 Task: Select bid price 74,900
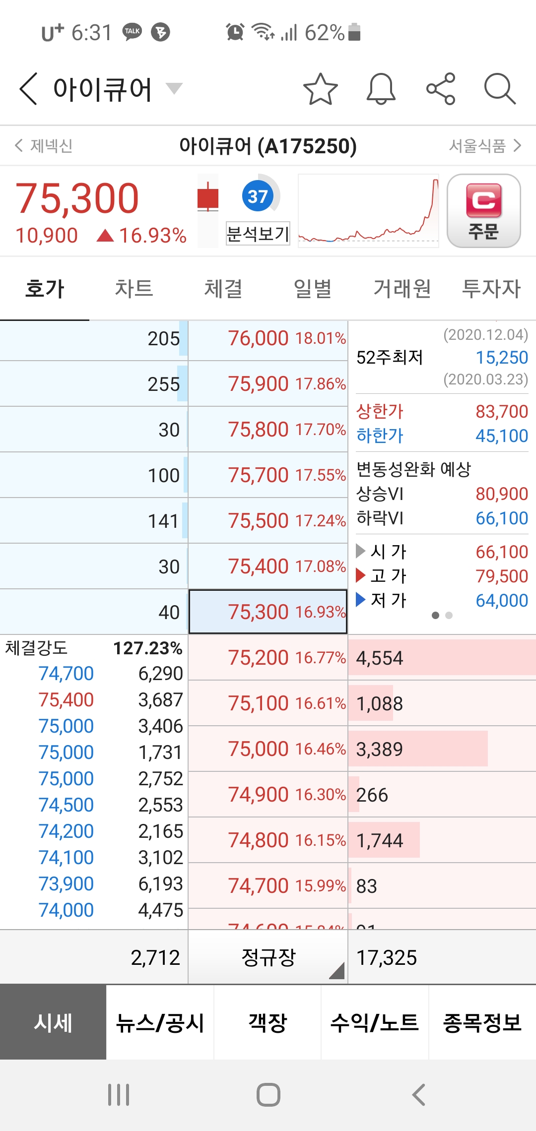click(268, 795)
